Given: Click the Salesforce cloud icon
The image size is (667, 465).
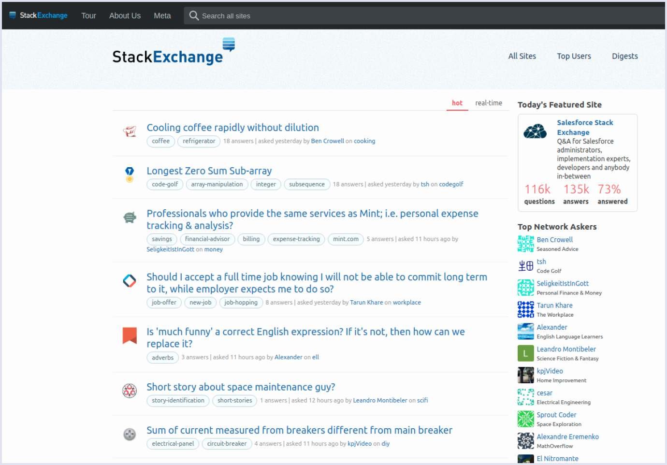Looking at the screenshot, I should click(535, 131).
